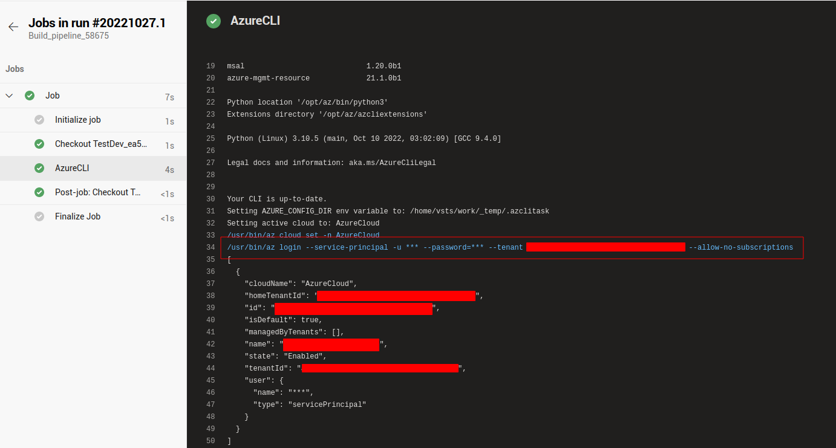Click the Python (Linux) 3.10.5 log line
The width and height of the screenshot is (836, 448).
pyautogui.click(x=364, y=138)
